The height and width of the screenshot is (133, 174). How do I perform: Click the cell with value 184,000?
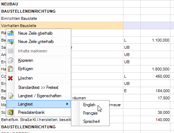(x=155, y=91)
